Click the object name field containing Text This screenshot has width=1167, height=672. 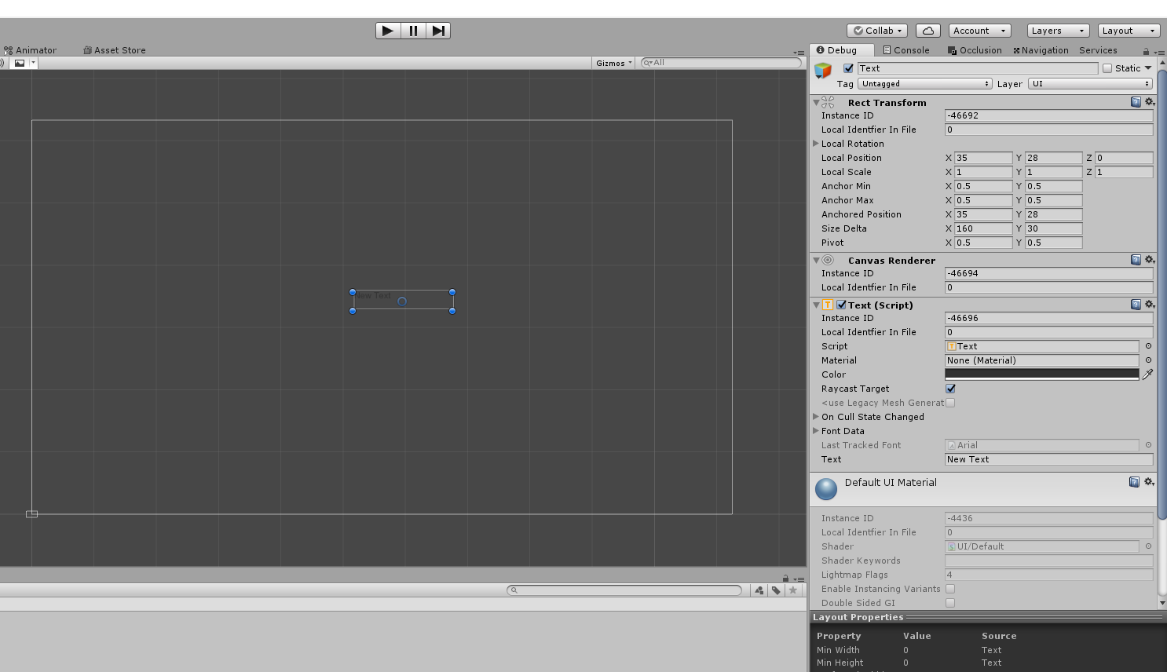pos(978,68)
